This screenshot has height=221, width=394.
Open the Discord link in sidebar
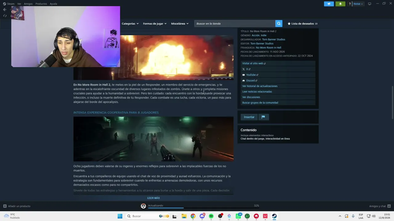tap(278, 80)
